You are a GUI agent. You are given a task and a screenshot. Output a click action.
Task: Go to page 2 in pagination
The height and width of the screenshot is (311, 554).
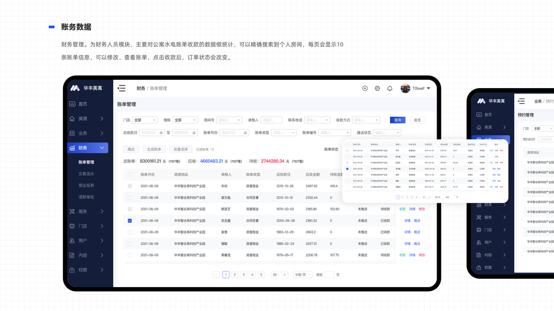[x=235, y=275]
